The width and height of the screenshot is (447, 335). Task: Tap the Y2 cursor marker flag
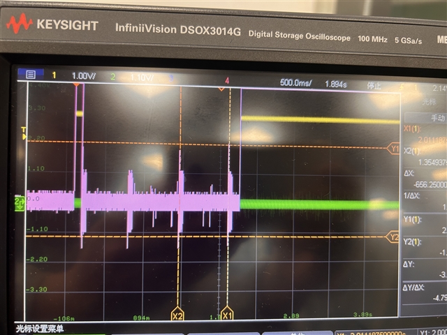[x=393, y=237]
